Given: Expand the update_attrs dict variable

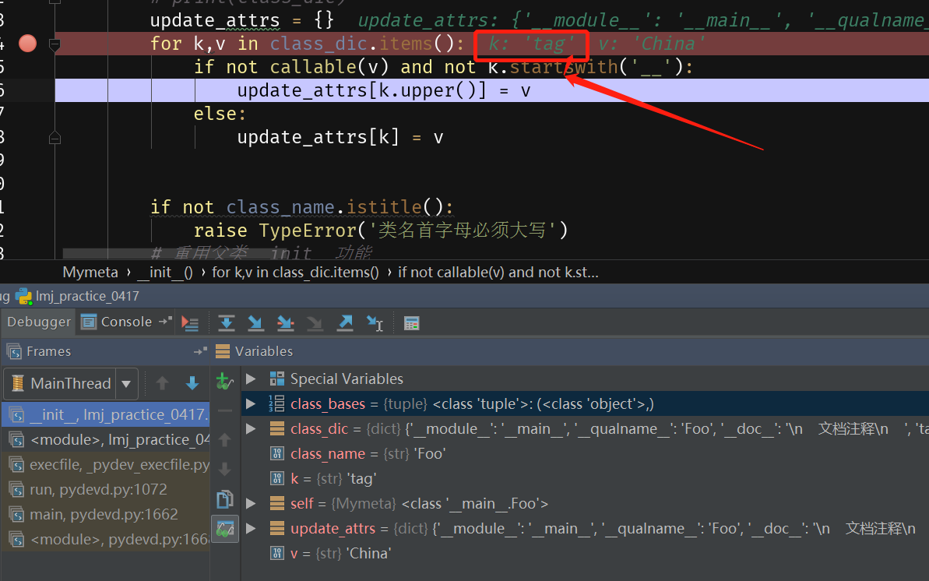Looking at the screenshot, I should pyautogui.click(x=252, y=528).
